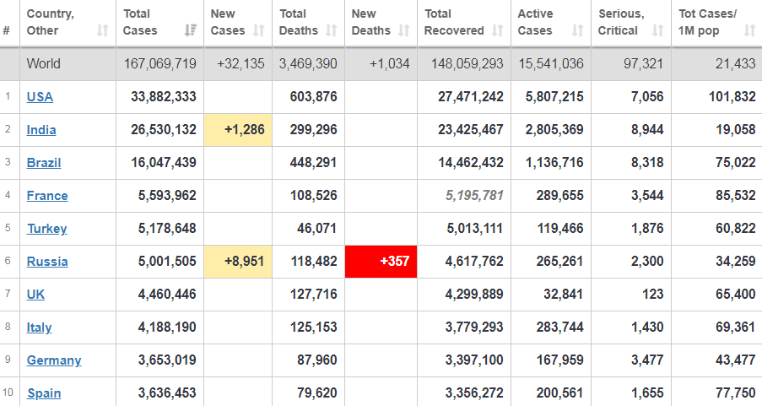This screenshot has height=406, width=762.
Task: Select world total cases '167,069,719'
Action: pyautogui.click(x=159, y=63)
